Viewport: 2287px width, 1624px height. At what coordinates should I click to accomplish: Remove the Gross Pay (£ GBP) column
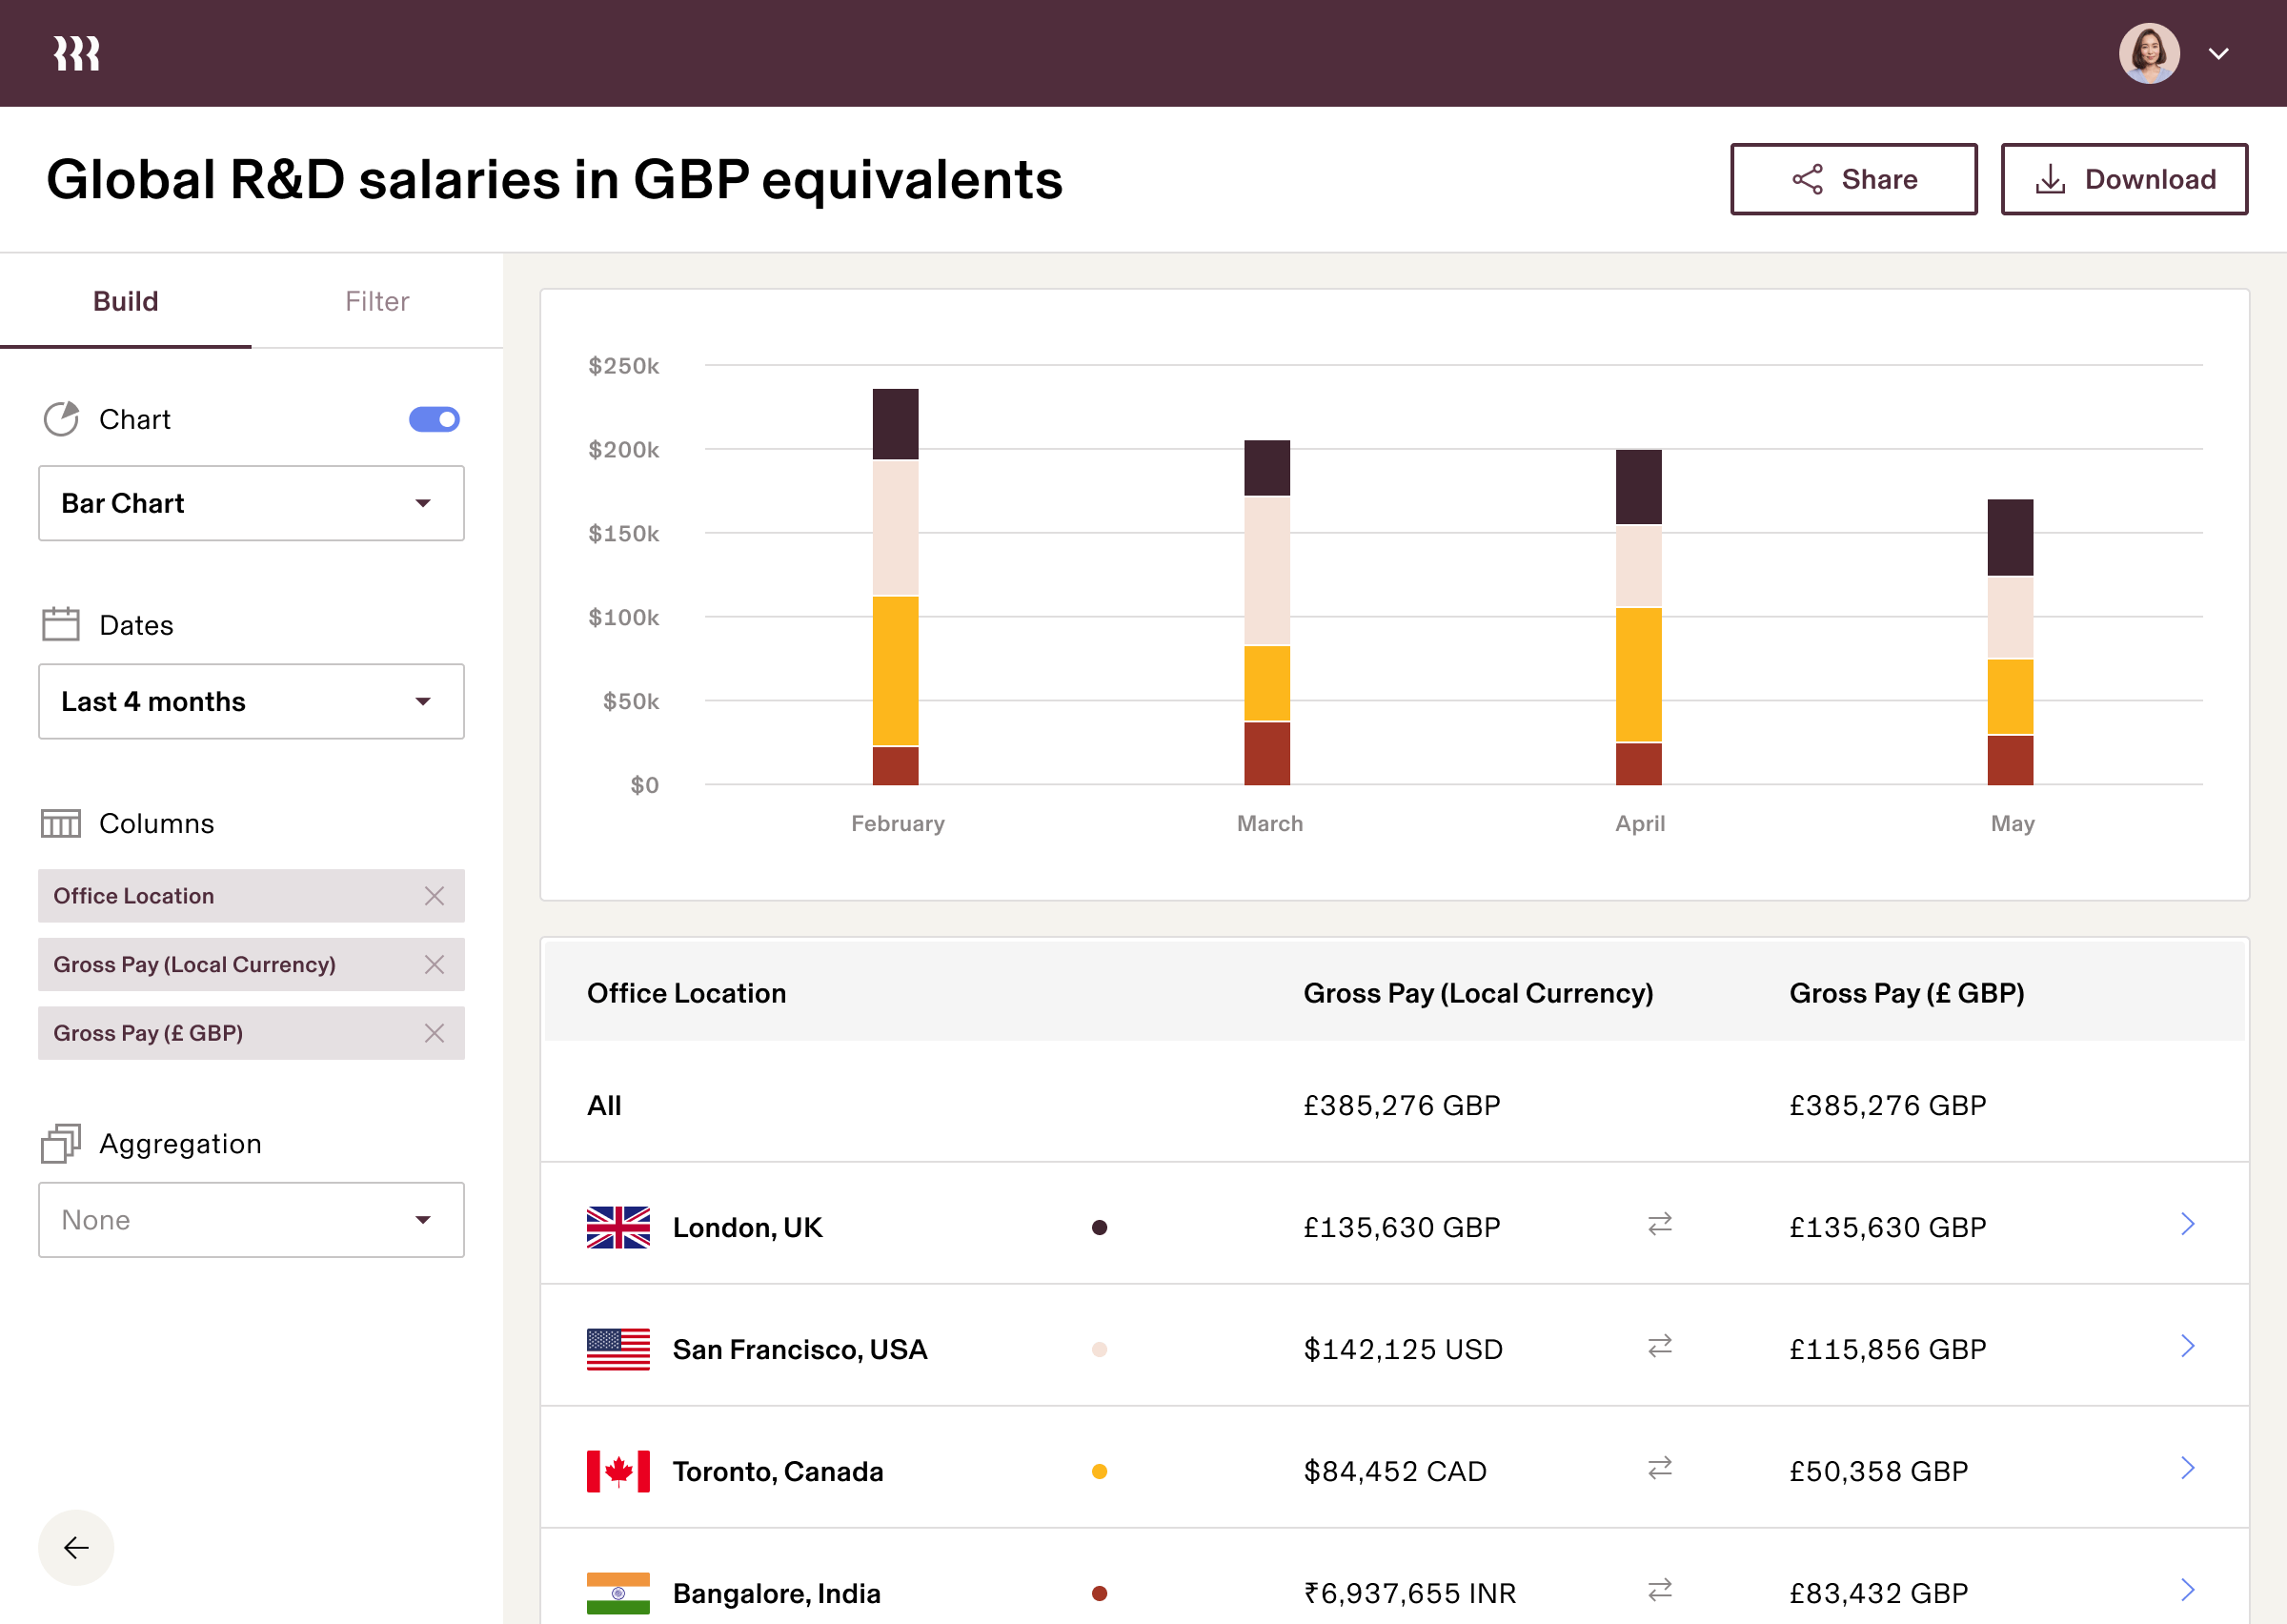click(x=435, y=1033)
